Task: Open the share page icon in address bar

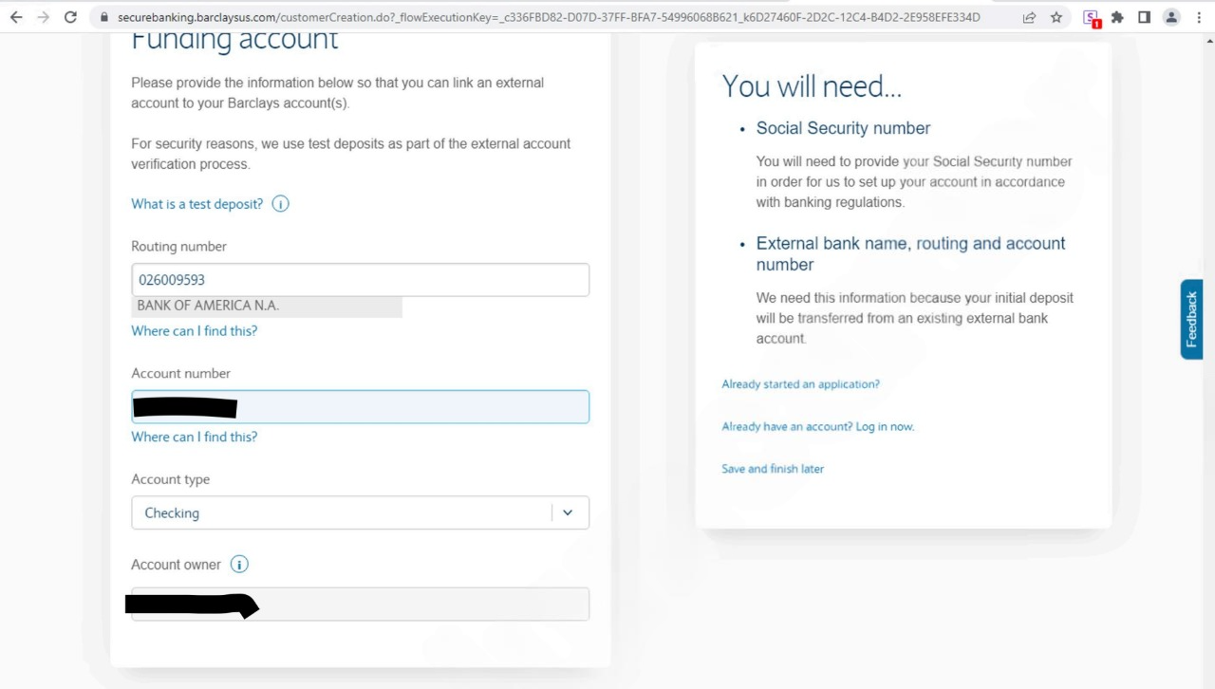Action: point(1029,17)
